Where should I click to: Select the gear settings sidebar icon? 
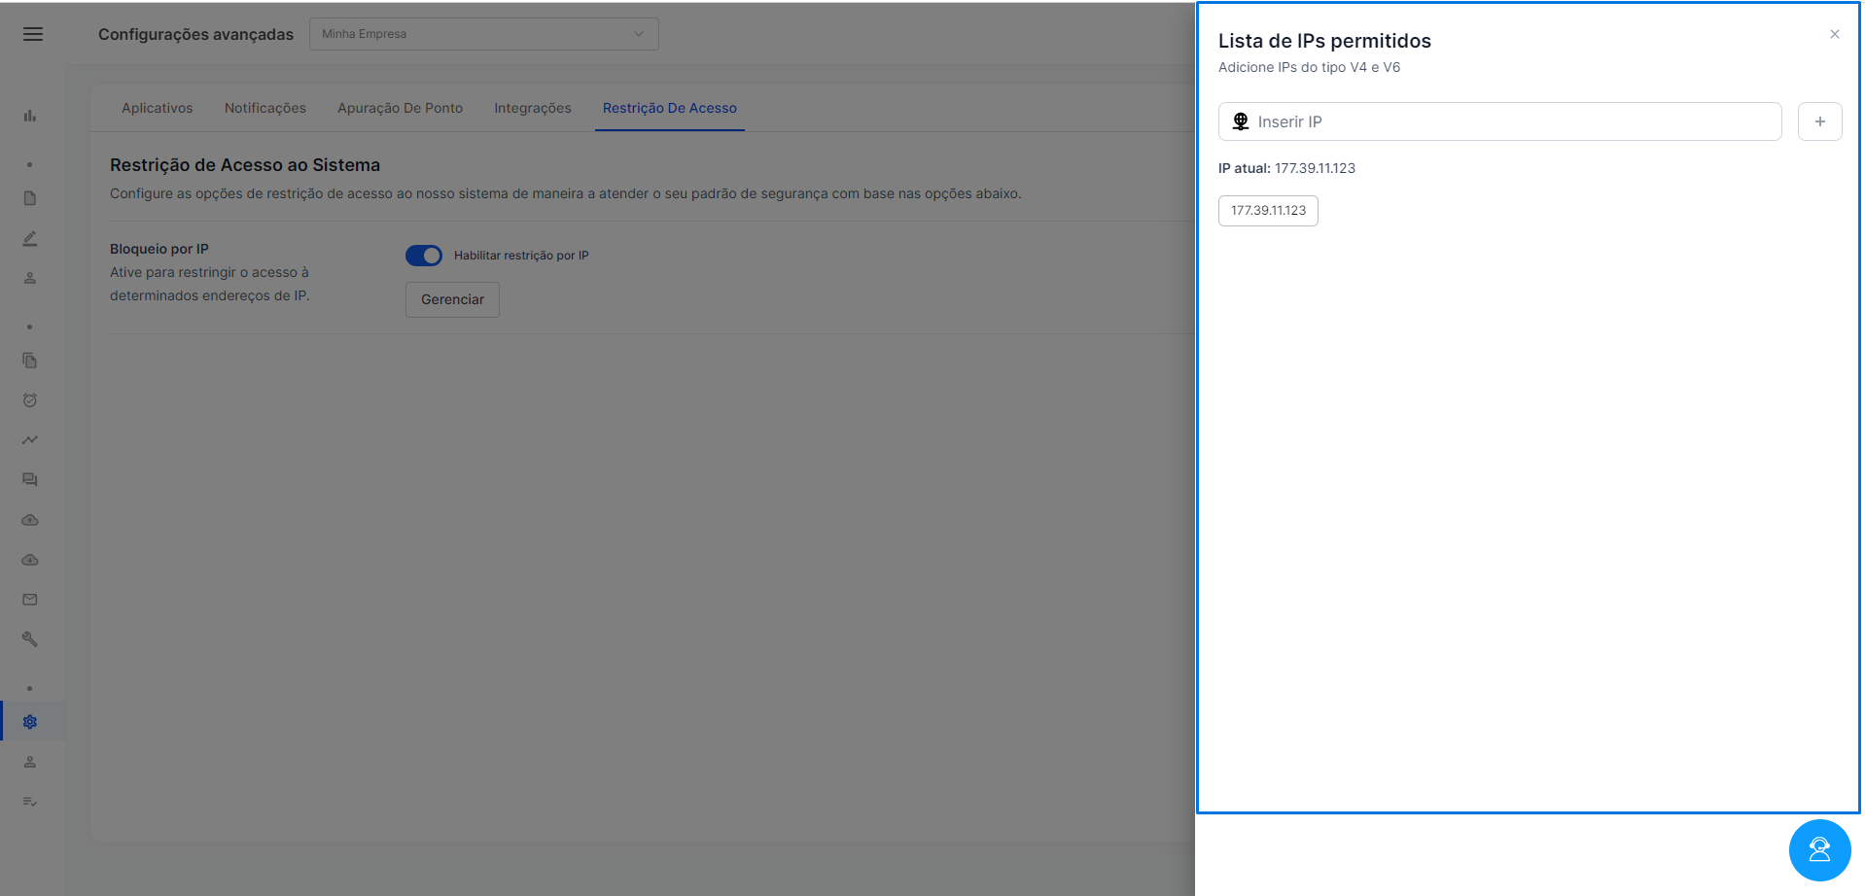pyautogui.click(x=30, y=722)
